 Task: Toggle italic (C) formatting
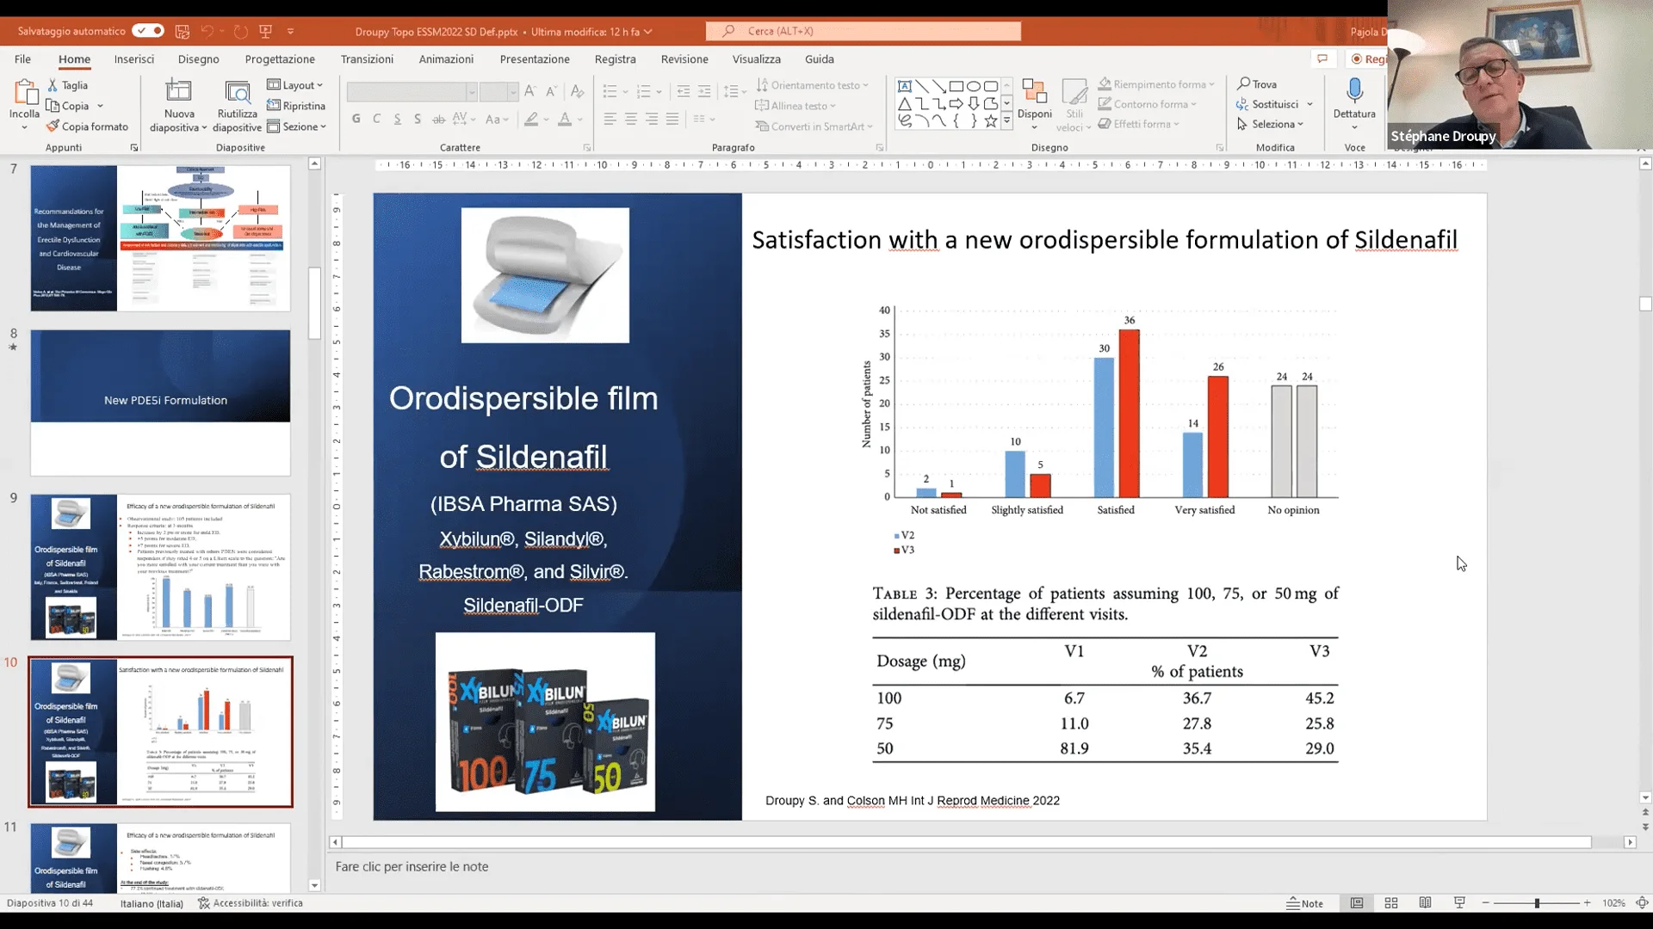[376, 119]
